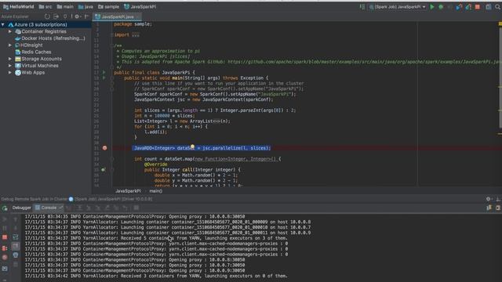Screen dimensions: 502x282
Task: Hide the Azure Explorer panel
Action: point(86,16)
